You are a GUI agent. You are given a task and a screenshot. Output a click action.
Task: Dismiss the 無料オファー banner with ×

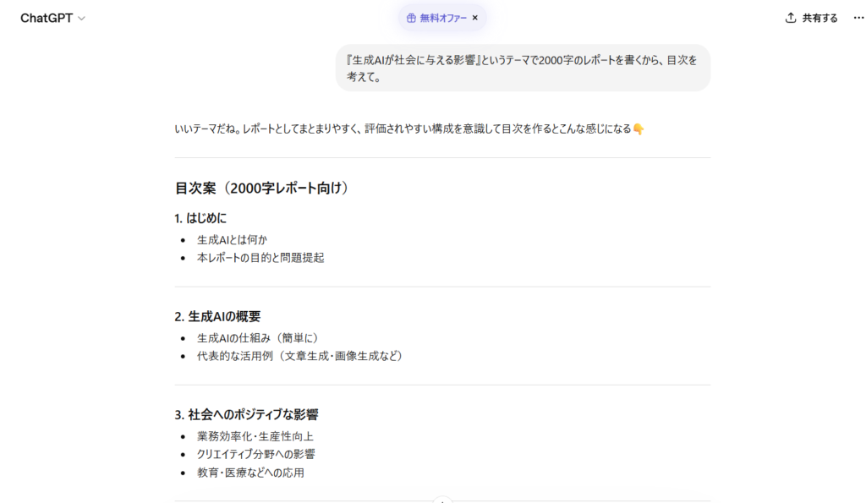point(475,18)
